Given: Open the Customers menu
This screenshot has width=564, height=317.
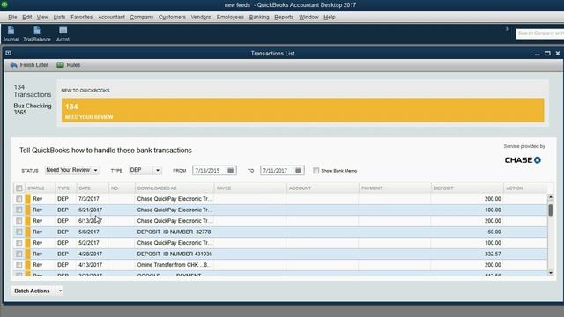Looking at the screenshot, I should point(172,17).
